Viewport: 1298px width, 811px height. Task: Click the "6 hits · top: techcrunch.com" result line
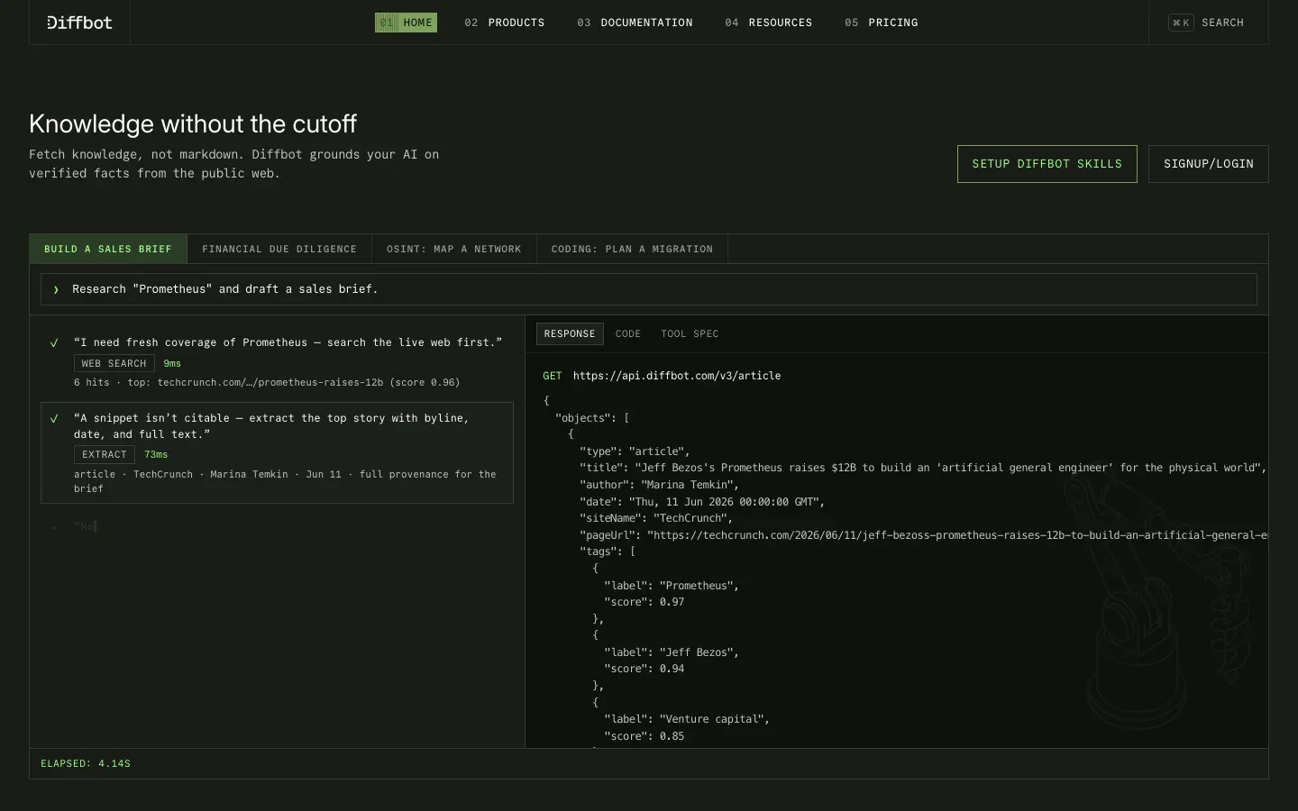click(x=267, y=382)
